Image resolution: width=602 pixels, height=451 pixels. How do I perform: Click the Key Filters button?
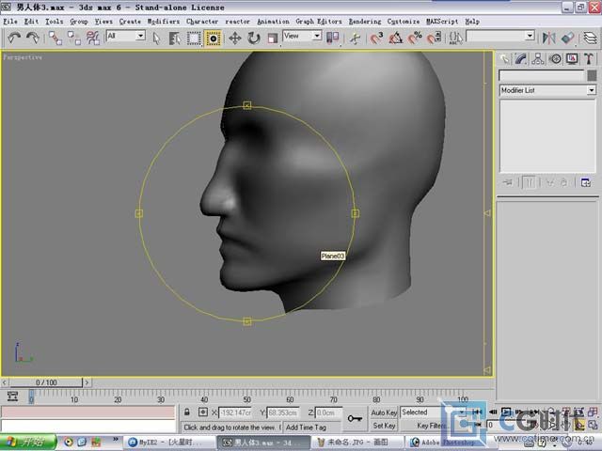pos(431,426)
